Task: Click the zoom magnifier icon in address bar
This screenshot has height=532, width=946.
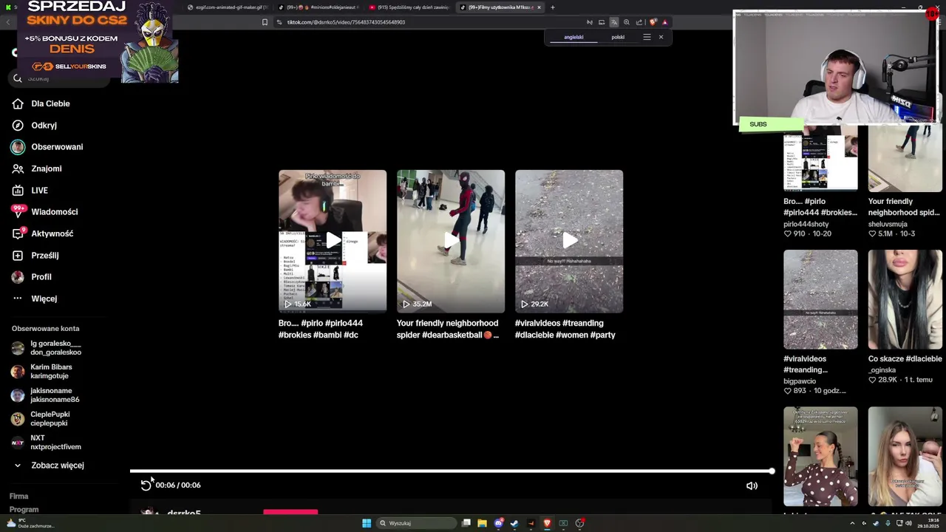Action: (x=627, y=22)
